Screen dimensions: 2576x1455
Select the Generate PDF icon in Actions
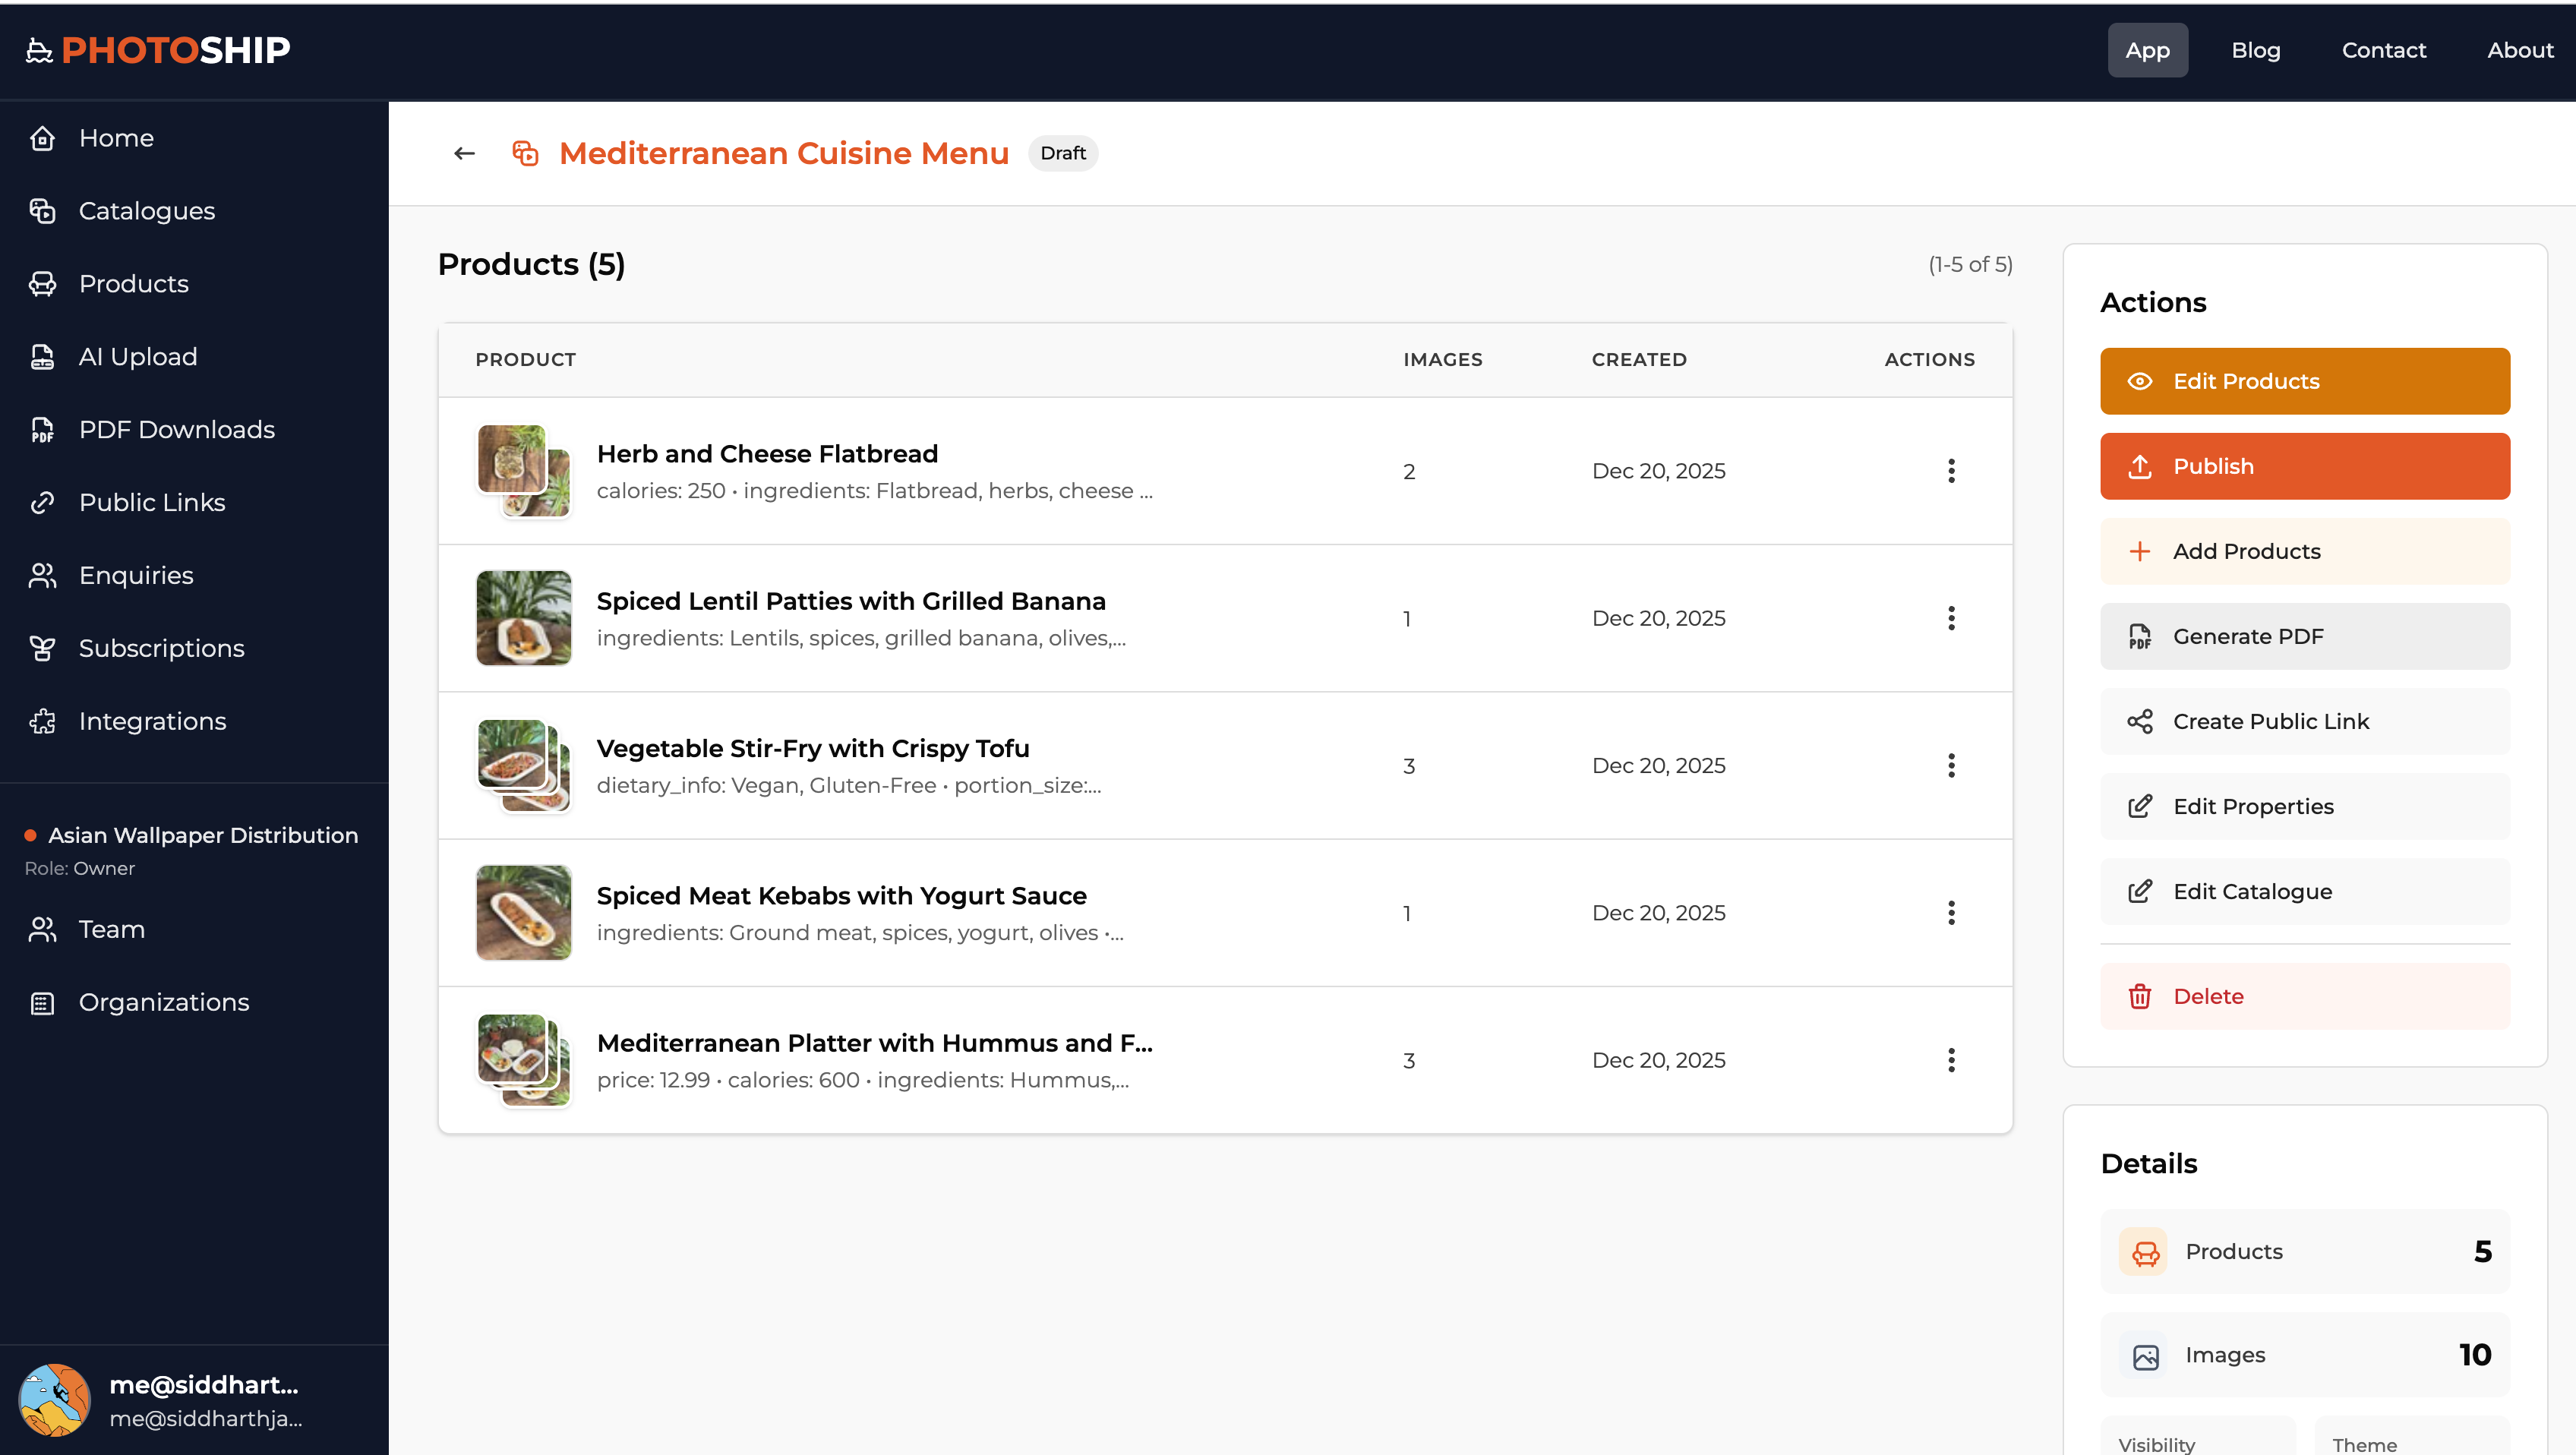pyautogui.click(x=2141, y=636)
